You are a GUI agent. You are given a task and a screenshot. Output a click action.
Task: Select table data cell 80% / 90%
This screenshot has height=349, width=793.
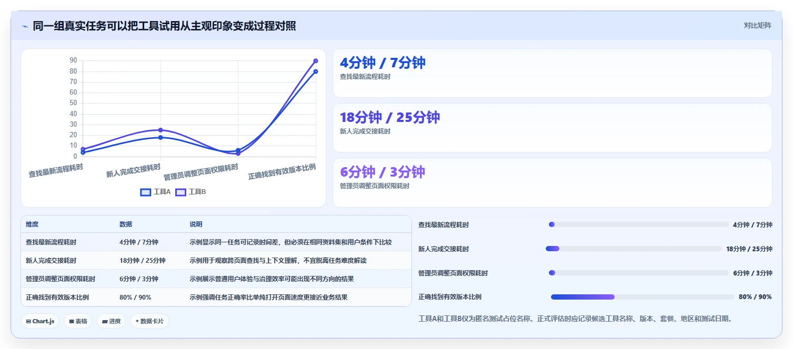tap(135, 297)
